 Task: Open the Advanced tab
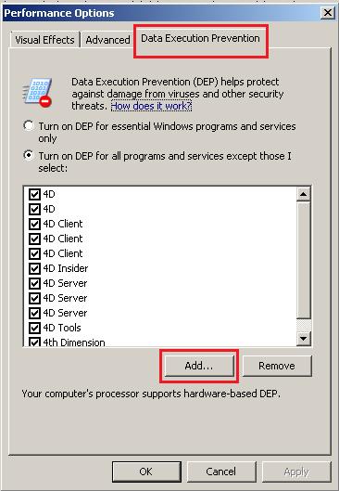tap(107, 40)
